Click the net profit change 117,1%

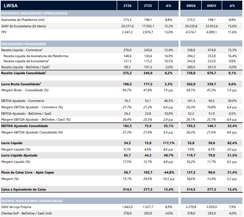point(168,143)
